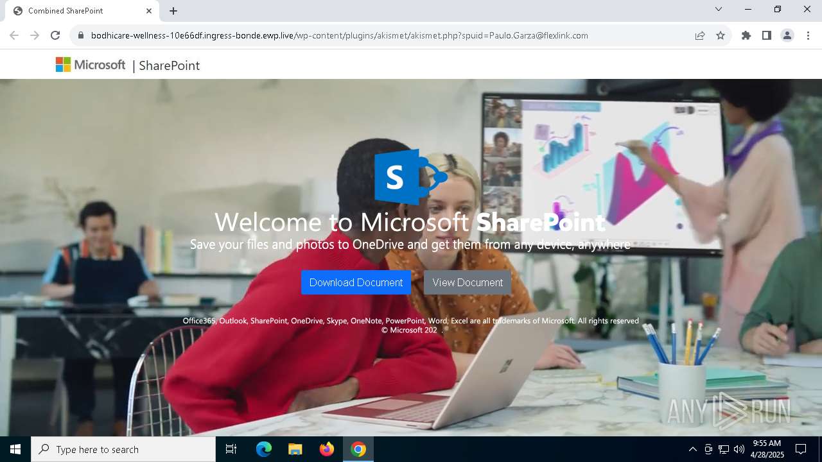Viewport: 822px width, 462px height.
Task: Open a new browser tab
Action: coord(173,11)
